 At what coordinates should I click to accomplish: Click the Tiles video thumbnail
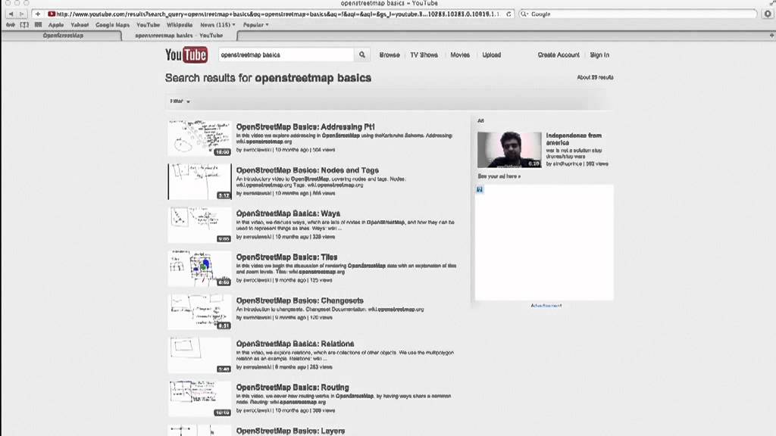coord(199,269)
